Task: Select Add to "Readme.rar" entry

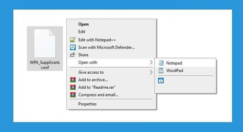Action: (x=111, y=87)
